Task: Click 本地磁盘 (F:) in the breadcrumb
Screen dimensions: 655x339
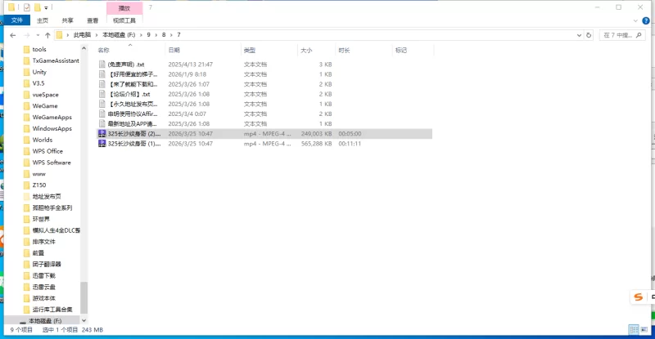Action: click(x=119, y=35)
